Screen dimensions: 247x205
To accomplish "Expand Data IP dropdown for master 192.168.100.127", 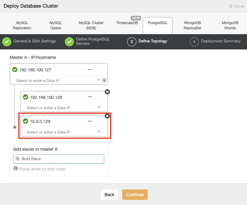I will tap(99, 80).
